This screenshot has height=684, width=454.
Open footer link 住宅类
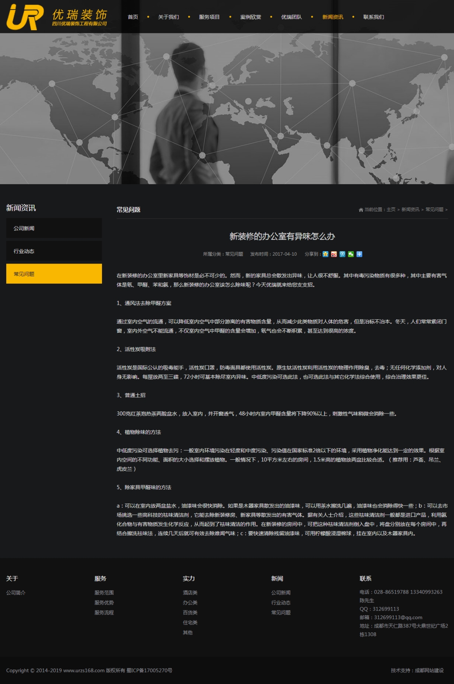click(190, 622)
